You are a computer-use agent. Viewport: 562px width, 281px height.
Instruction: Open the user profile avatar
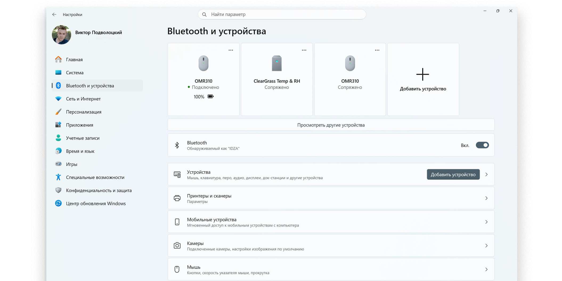coord(62,35)
